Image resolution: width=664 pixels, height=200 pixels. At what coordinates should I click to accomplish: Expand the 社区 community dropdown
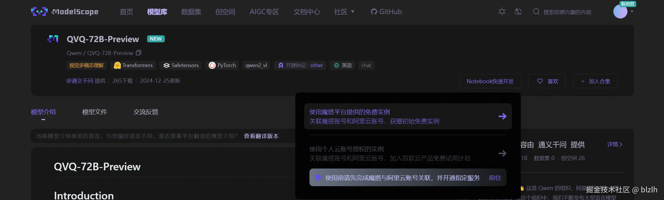[344, 12]
